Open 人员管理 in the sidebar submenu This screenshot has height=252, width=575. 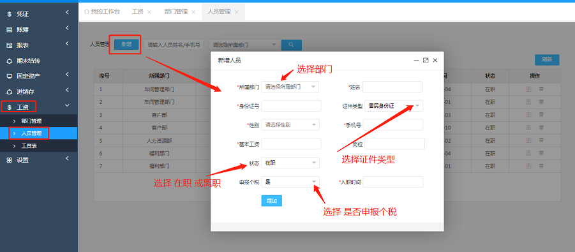tap(31, 133)
